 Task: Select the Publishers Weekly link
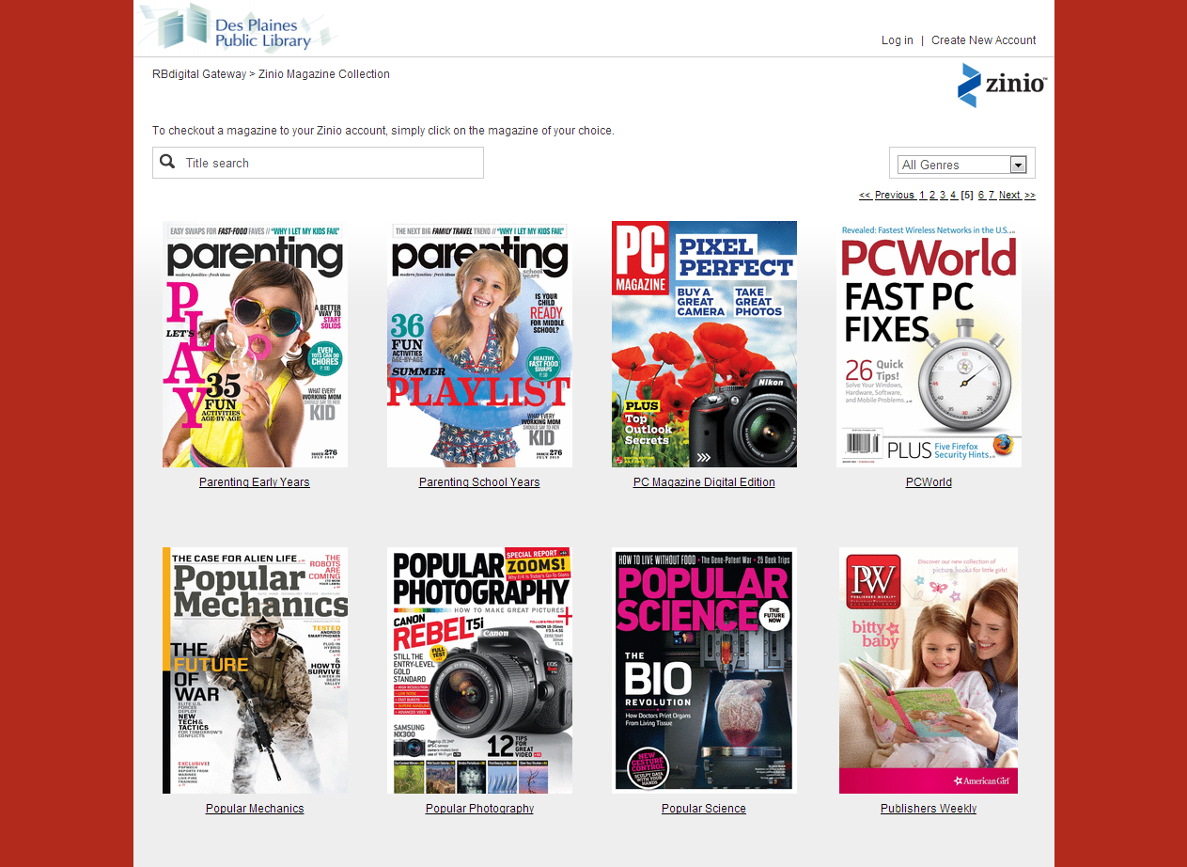929,808
